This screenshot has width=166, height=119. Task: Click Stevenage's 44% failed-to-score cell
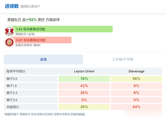tap(136, 107)
